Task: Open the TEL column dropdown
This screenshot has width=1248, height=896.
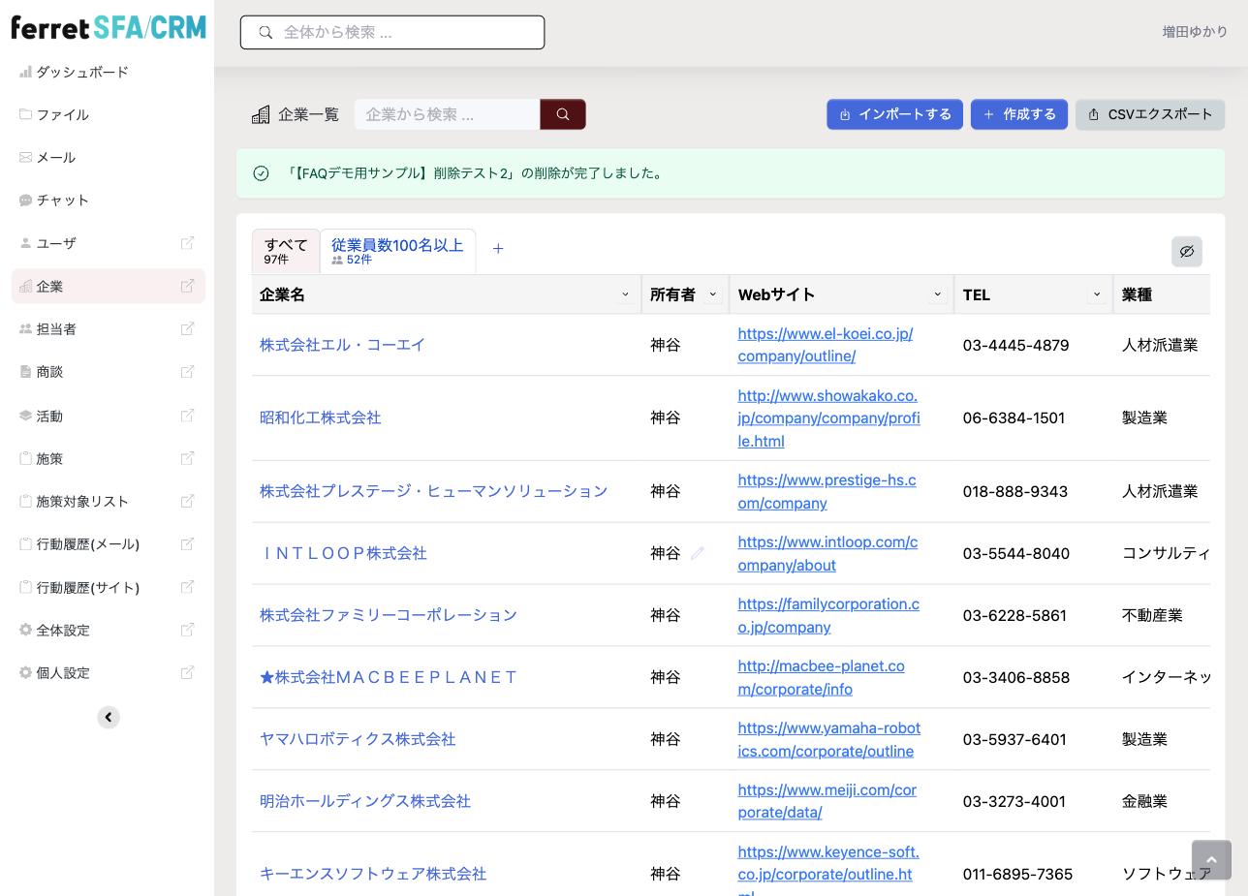Action: coord(1097,294)
